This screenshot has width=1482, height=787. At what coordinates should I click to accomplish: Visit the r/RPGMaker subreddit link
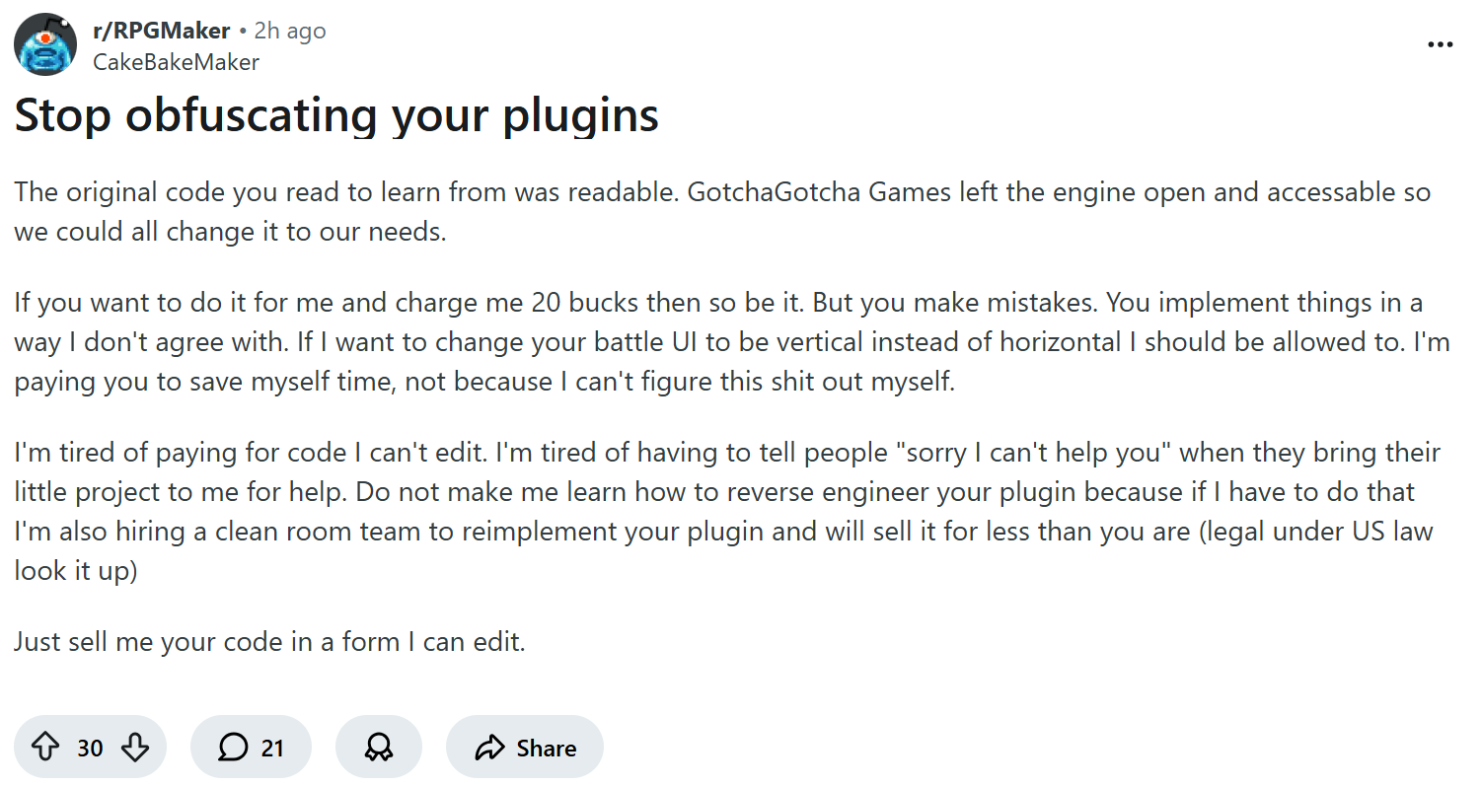coord(161,31)
